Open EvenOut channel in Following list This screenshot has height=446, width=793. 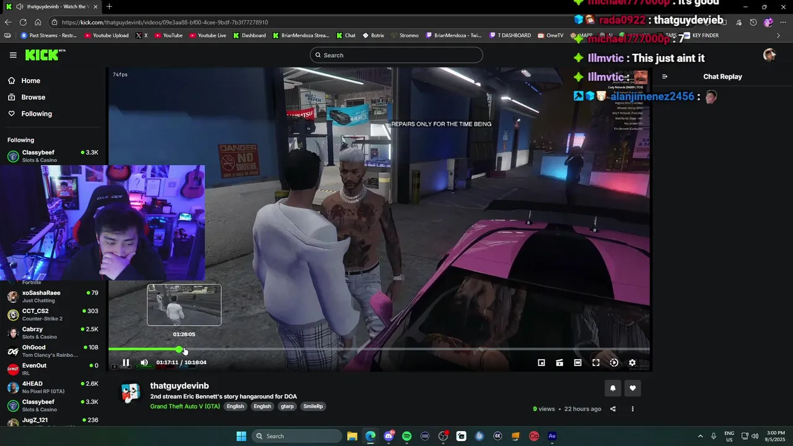(x=53, y=369)
